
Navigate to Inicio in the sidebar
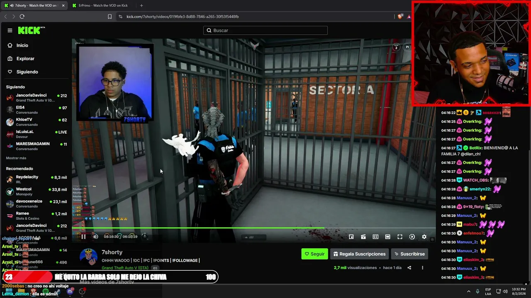22,46
